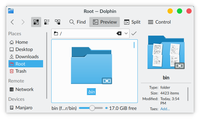Open Trash in Places

point(26,71)
